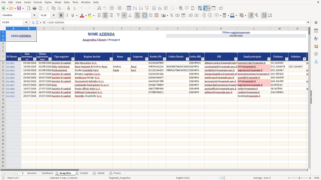Image resolution: width=321 pixels, height=180 pixels.
Task: Toggle Left-To-Right text direction
Action: coord(251,15)
